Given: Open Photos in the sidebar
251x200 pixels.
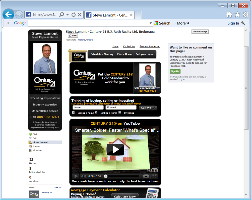Looking at the screenshot, I should click(x=36, y=146).
